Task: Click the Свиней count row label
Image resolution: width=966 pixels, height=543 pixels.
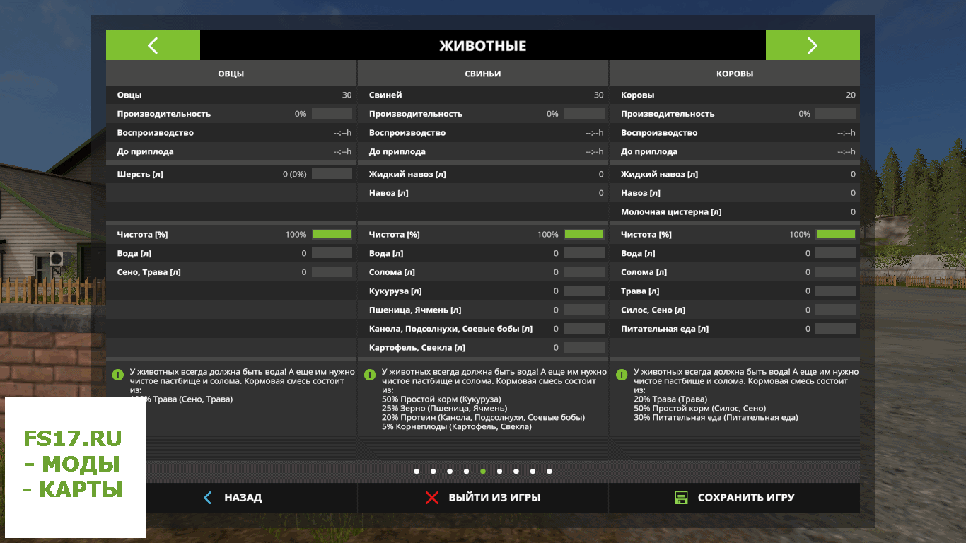Action: [x=385, y=95]
